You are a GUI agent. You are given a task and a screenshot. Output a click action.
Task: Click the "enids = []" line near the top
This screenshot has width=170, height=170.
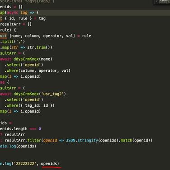tap(11, 7)
